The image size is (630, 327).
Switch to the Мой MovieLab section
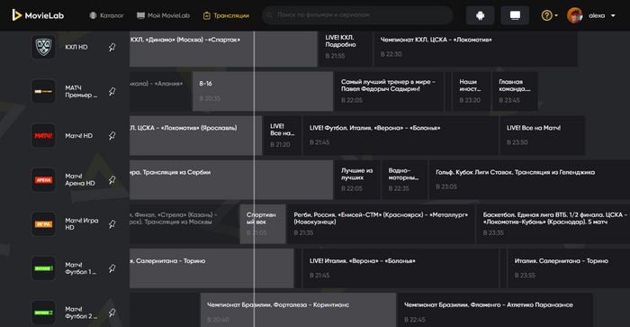163,15
